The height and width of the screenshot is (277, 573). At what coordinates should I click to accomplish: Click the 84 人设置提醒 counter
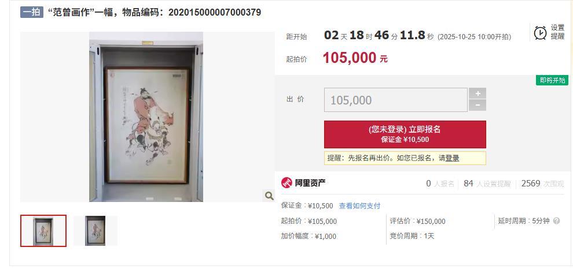(487, 184)
